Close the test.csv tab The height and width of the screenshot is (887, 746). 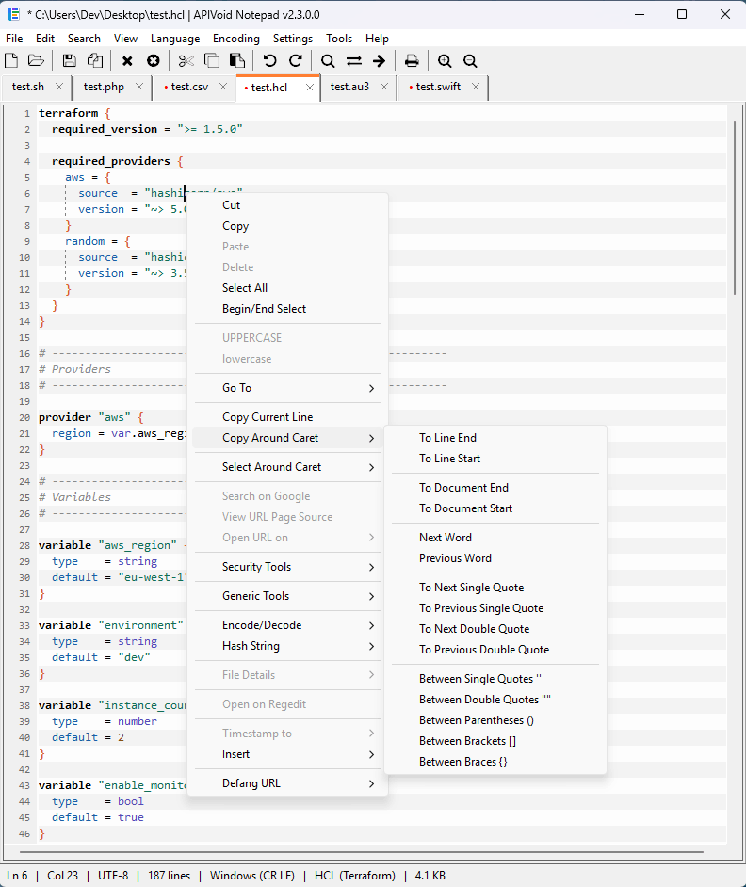tap(223, 87)
